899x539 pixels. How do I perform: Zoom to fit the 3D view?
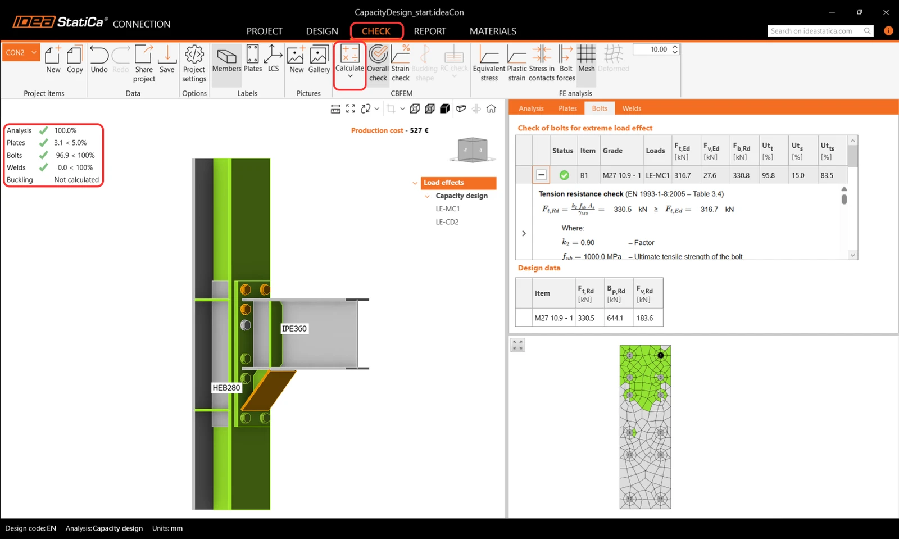pyautogui.click(x=351, y=109)
